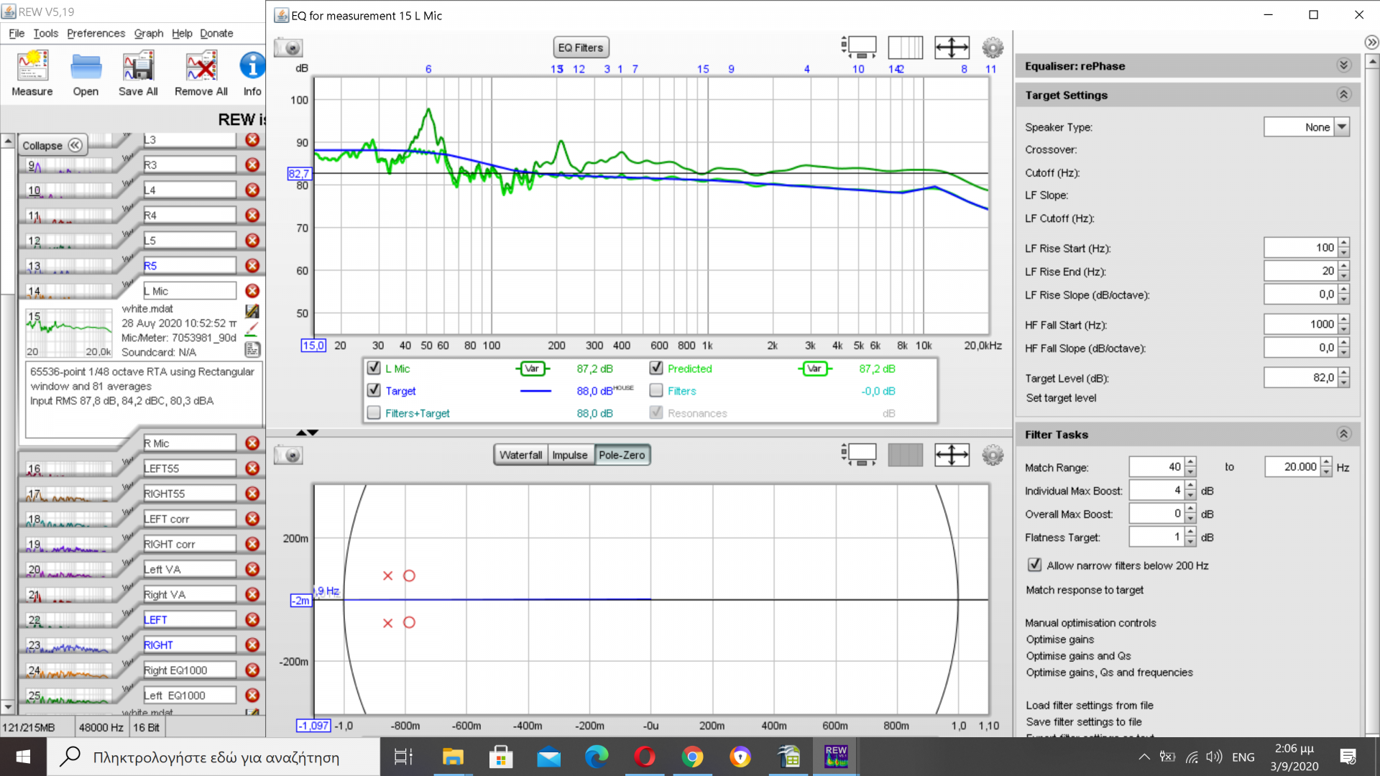Toggle Allow narrow filters below 200 Hz
The image size is (1380, 776).
[1034, 565]
